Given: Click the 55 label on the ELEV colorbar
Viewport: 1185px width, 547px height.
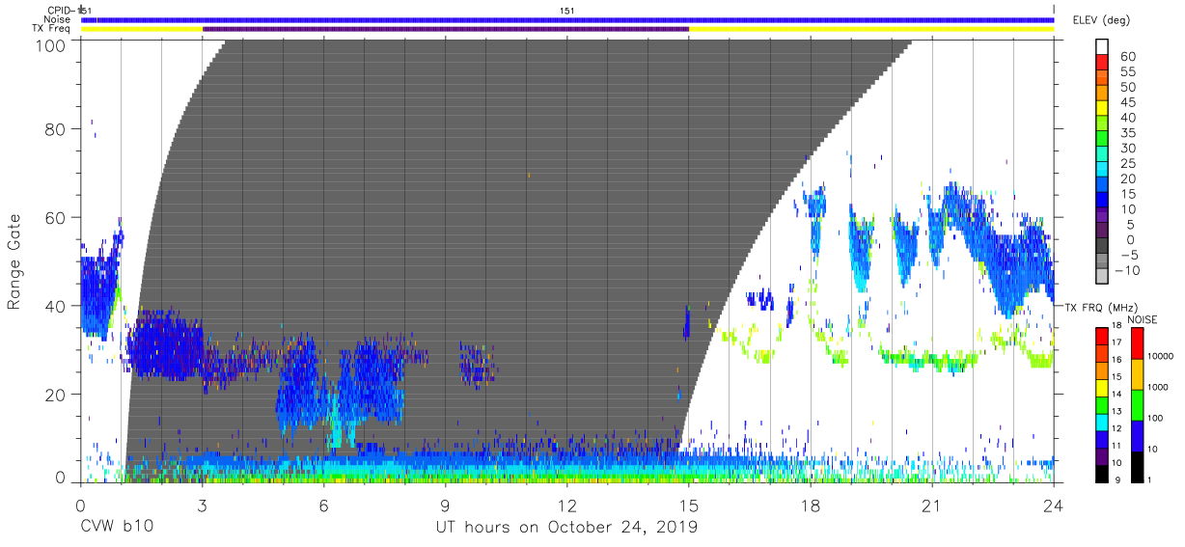Looking at the screenshot, I should pos(1129,72).
